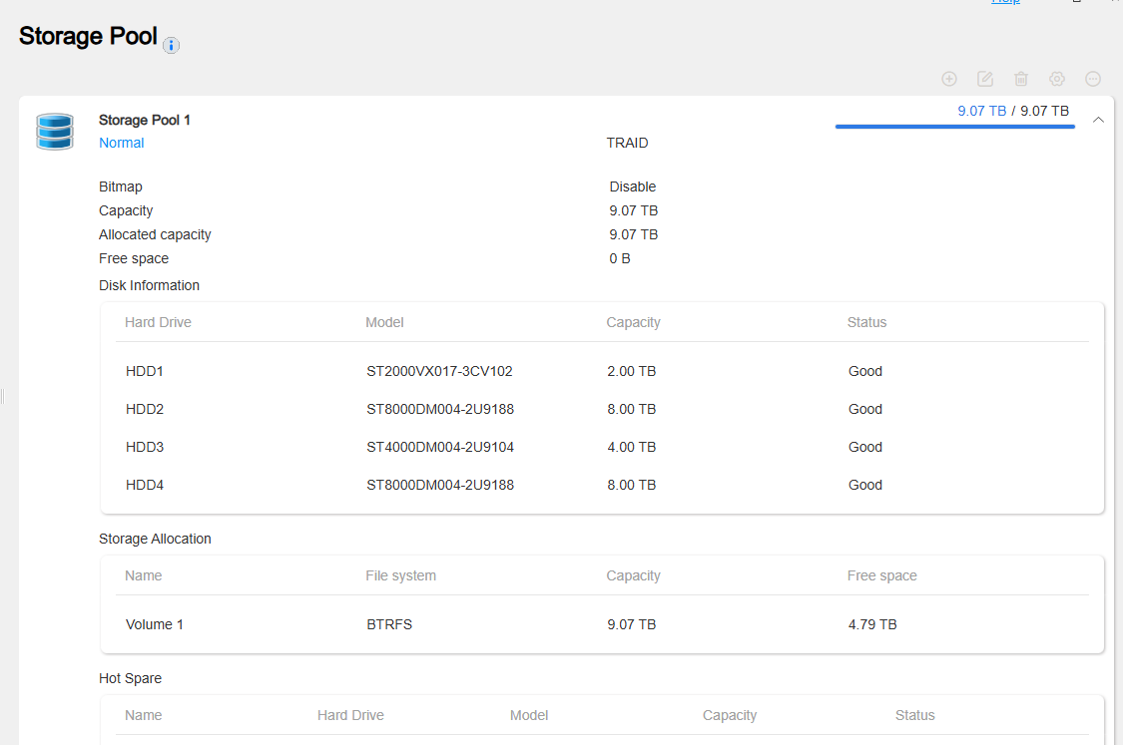Image resolution: width=1123 pixels, height=745 pixels.
Task: Click the Bitmap Disable value
Action: pyautogui.click(x=633, y=186)
